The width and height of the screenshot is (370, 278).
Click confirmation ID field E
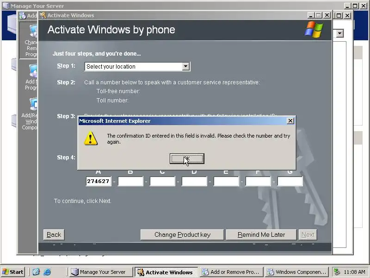(x=226, y=181)
